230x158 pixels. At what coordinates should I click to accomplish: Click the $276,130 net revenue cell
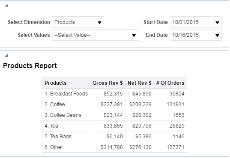pos(140,147)
